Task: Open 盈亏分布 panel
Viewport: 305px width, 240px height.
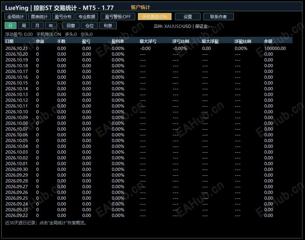Action: tap(63, 17)
